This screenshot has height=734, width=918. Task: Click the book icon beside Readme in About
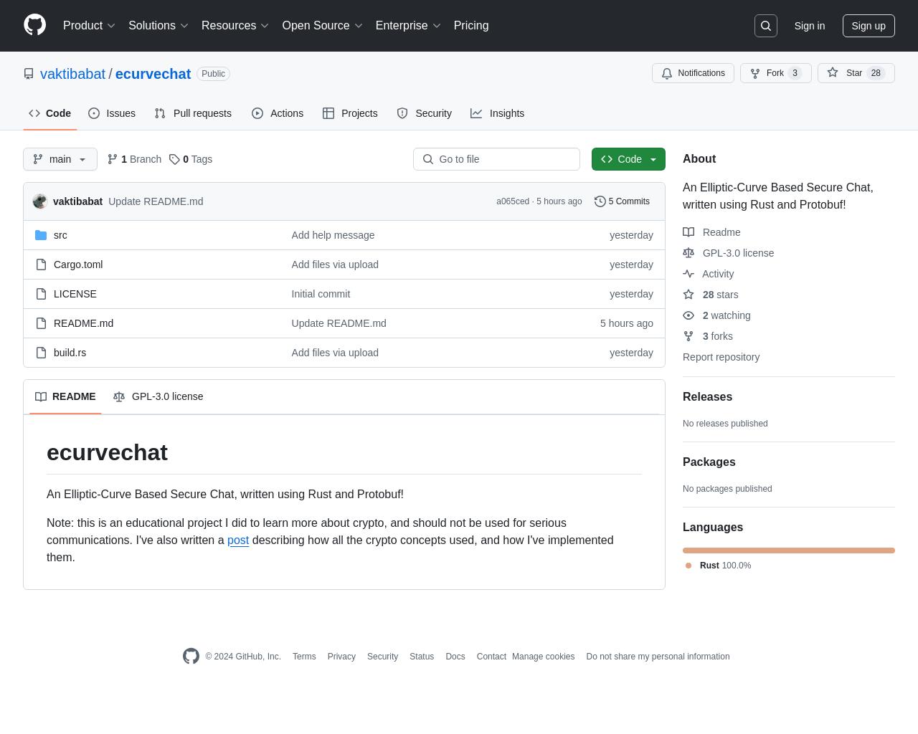coord(688,232)
